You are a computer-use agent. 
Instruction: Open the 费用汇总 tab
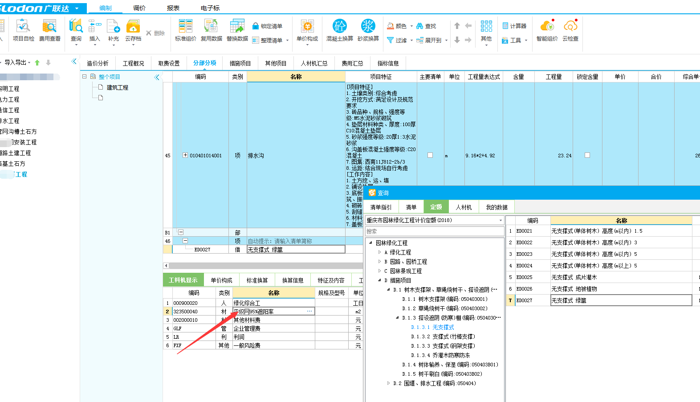352,63
